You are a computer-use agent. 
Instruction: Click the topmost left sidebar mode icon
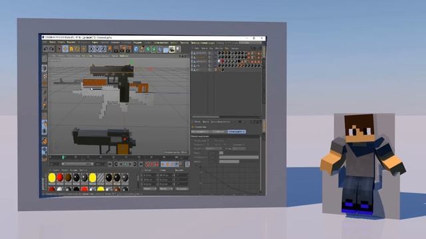tap(45, 59)
